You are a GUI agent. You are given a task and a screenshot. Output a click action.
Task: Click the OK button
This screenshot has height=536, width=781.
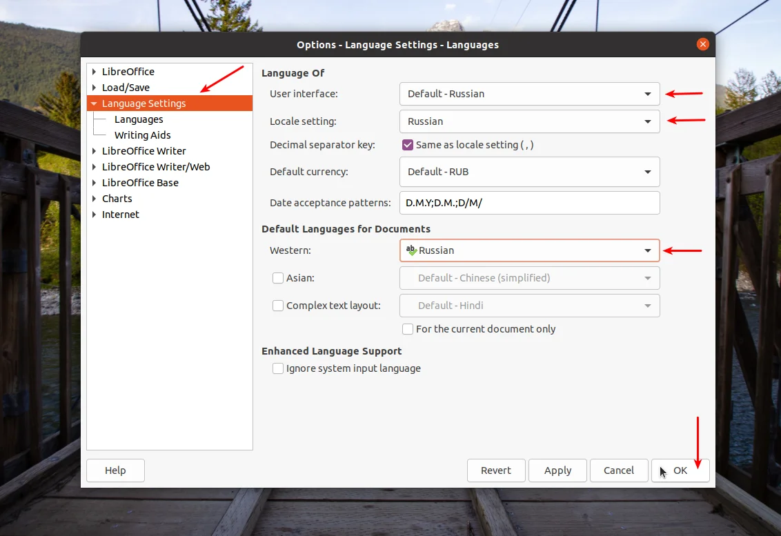680,470
